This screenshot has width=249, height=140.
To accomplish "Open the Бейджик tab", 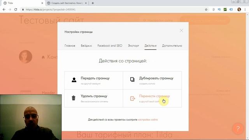I will [x=86, y=46].
